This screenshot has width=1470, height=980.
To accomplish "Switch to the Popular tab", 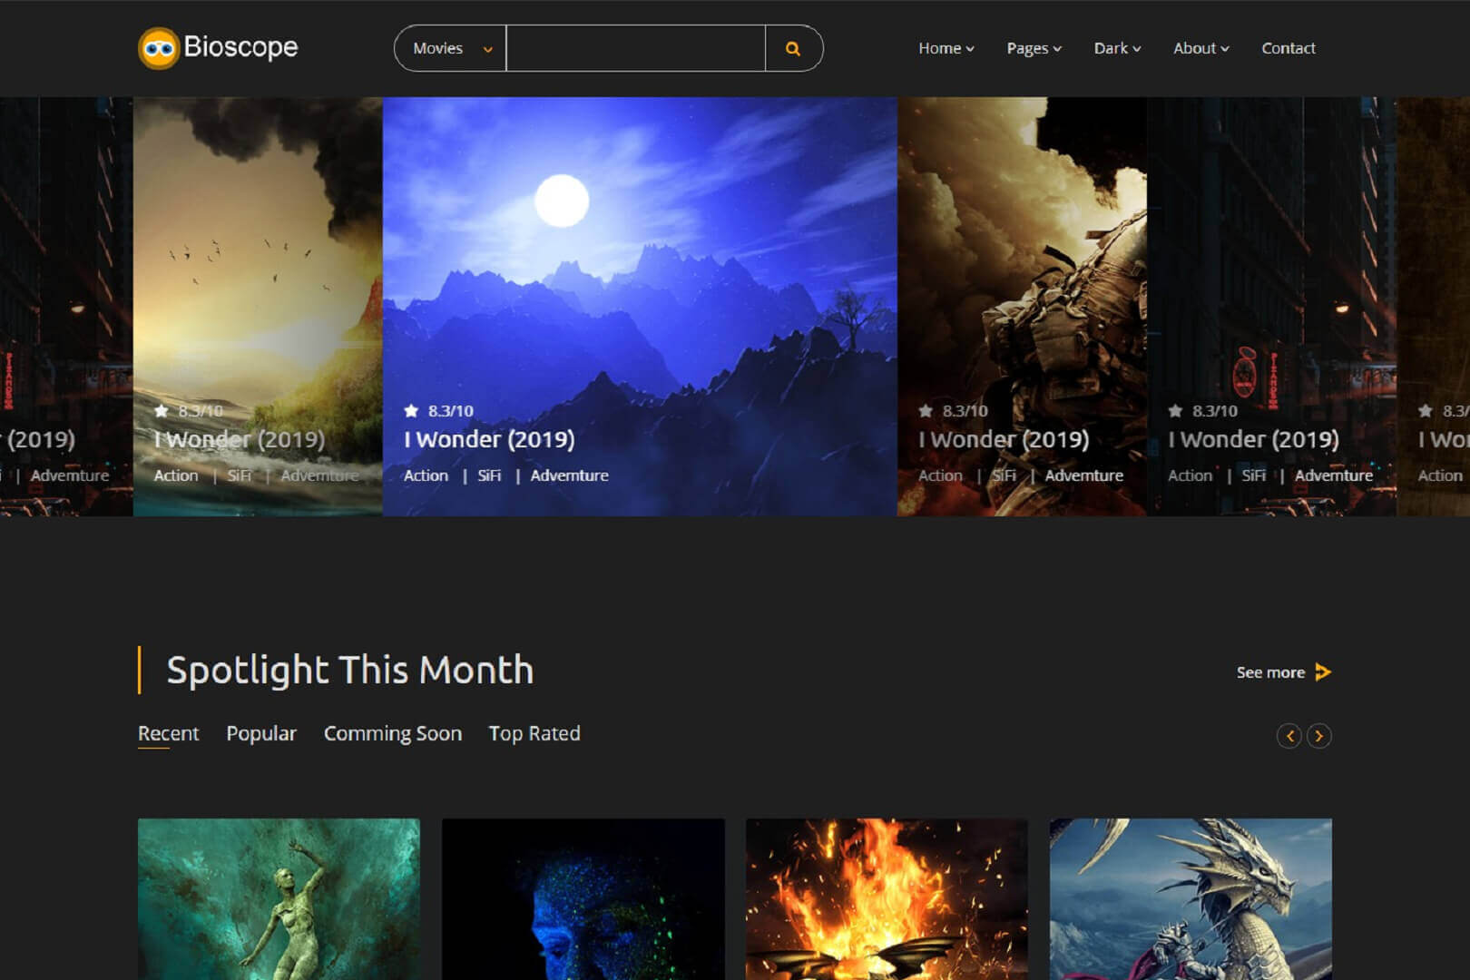I will [261, 733].
